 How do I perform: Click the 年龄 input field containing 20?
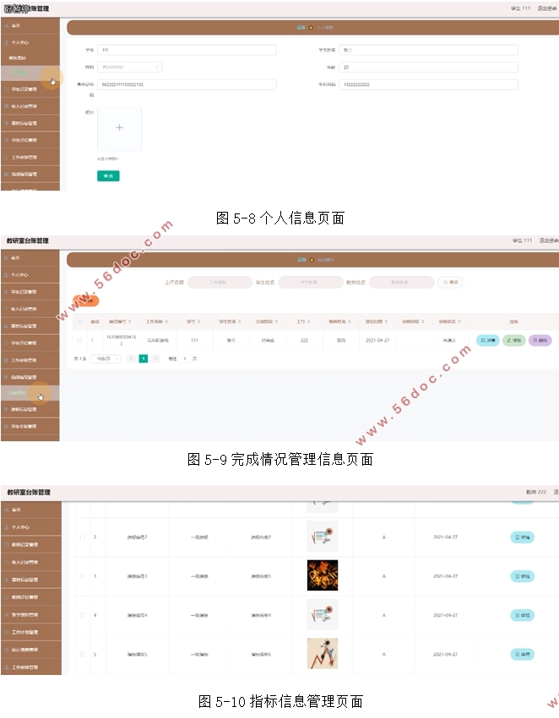pyautogui.click(x=428, y=67)
